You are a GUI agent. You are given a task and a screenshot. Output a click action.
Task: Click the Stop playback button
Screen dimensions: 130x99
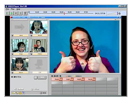point(16,13)
